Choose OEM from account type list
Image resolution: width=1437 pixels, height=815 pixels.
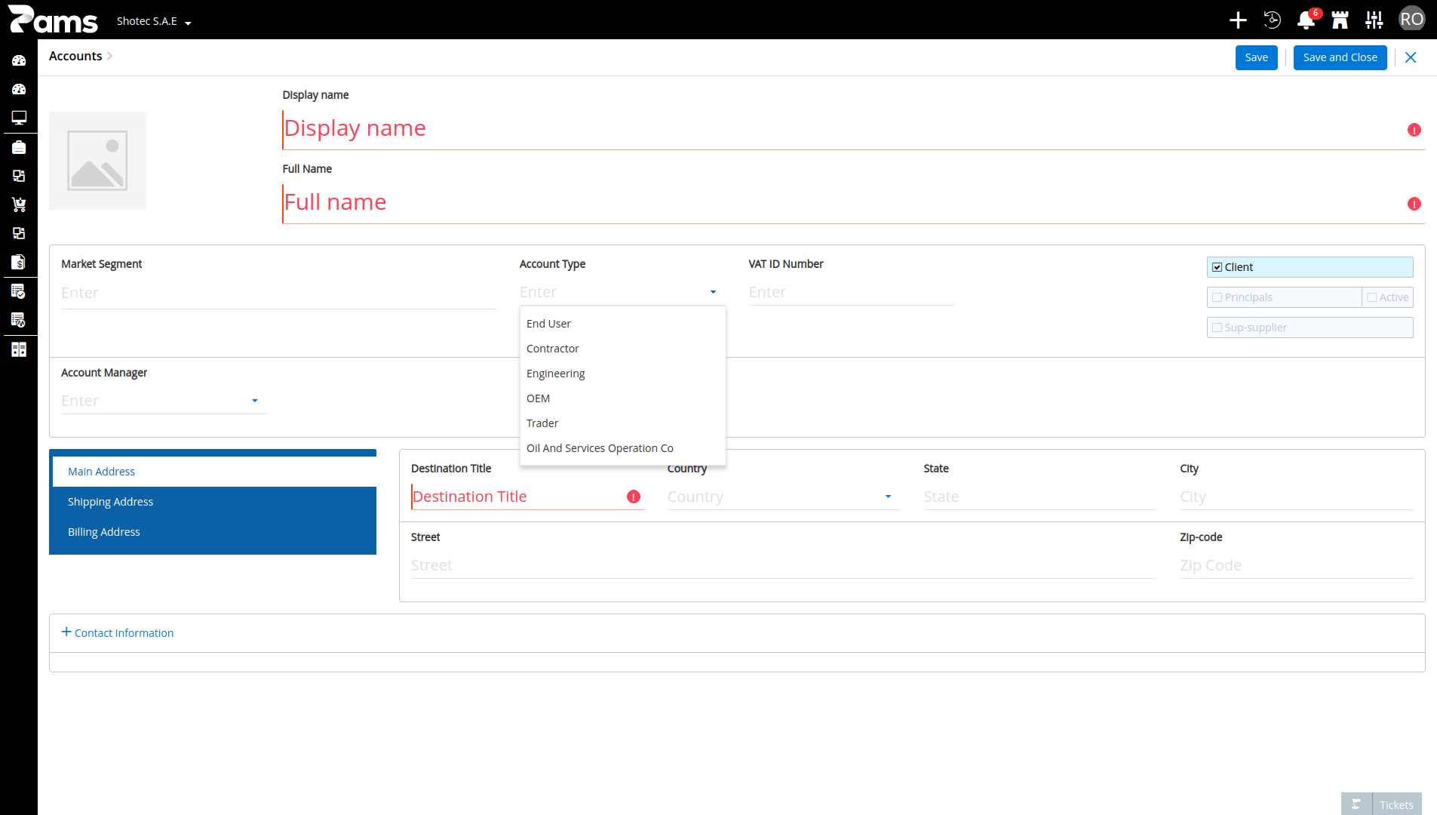[622, 398]
